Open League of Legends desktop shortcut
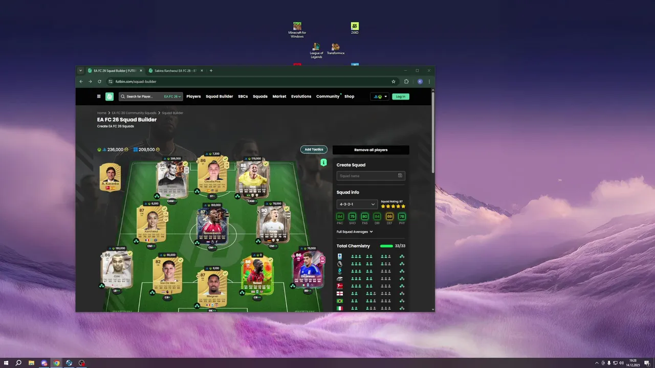655x368 pixels. [316, 51]
